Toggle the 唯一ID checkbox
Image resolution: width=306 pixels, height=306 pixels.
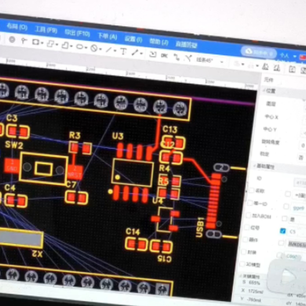pyautogui.click(x=250, y=203)
